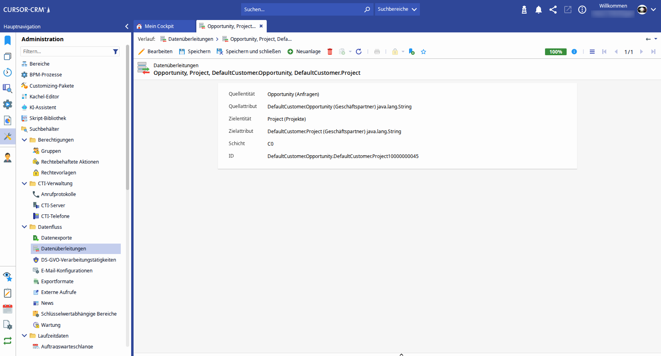
Task: Open the lighthouse icon in header
Action: (524, 10)
